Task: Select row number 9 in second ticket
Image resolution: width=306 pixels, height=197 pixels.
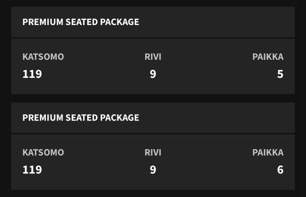Action: point(153,170)
